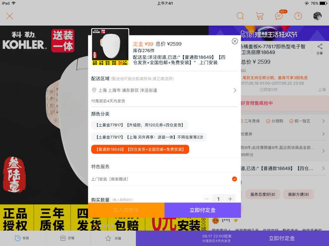The image size is (329, 246).
Task: Tap the 装卸方便(8) review tag
Action: (298, 194)
